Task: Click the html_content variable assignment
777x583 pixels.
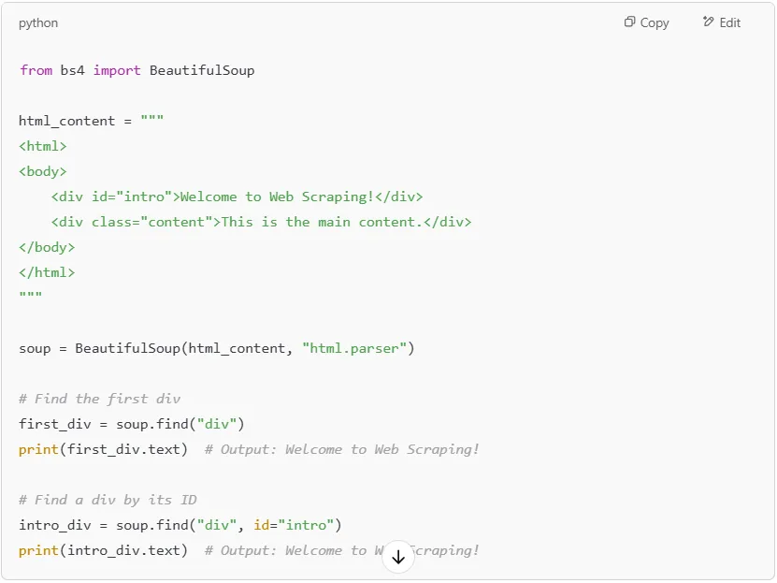Action: [67, 121]
